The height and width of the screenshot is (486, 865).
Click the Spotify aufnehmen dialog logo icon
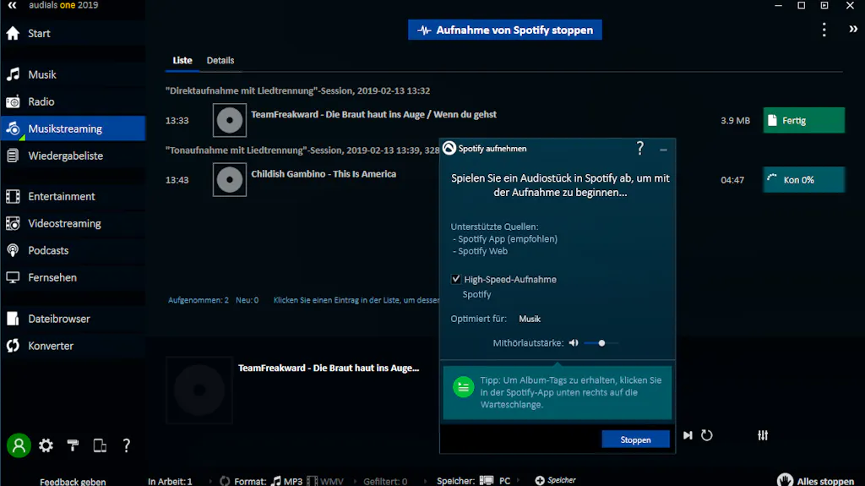click(x=449, y=148)
